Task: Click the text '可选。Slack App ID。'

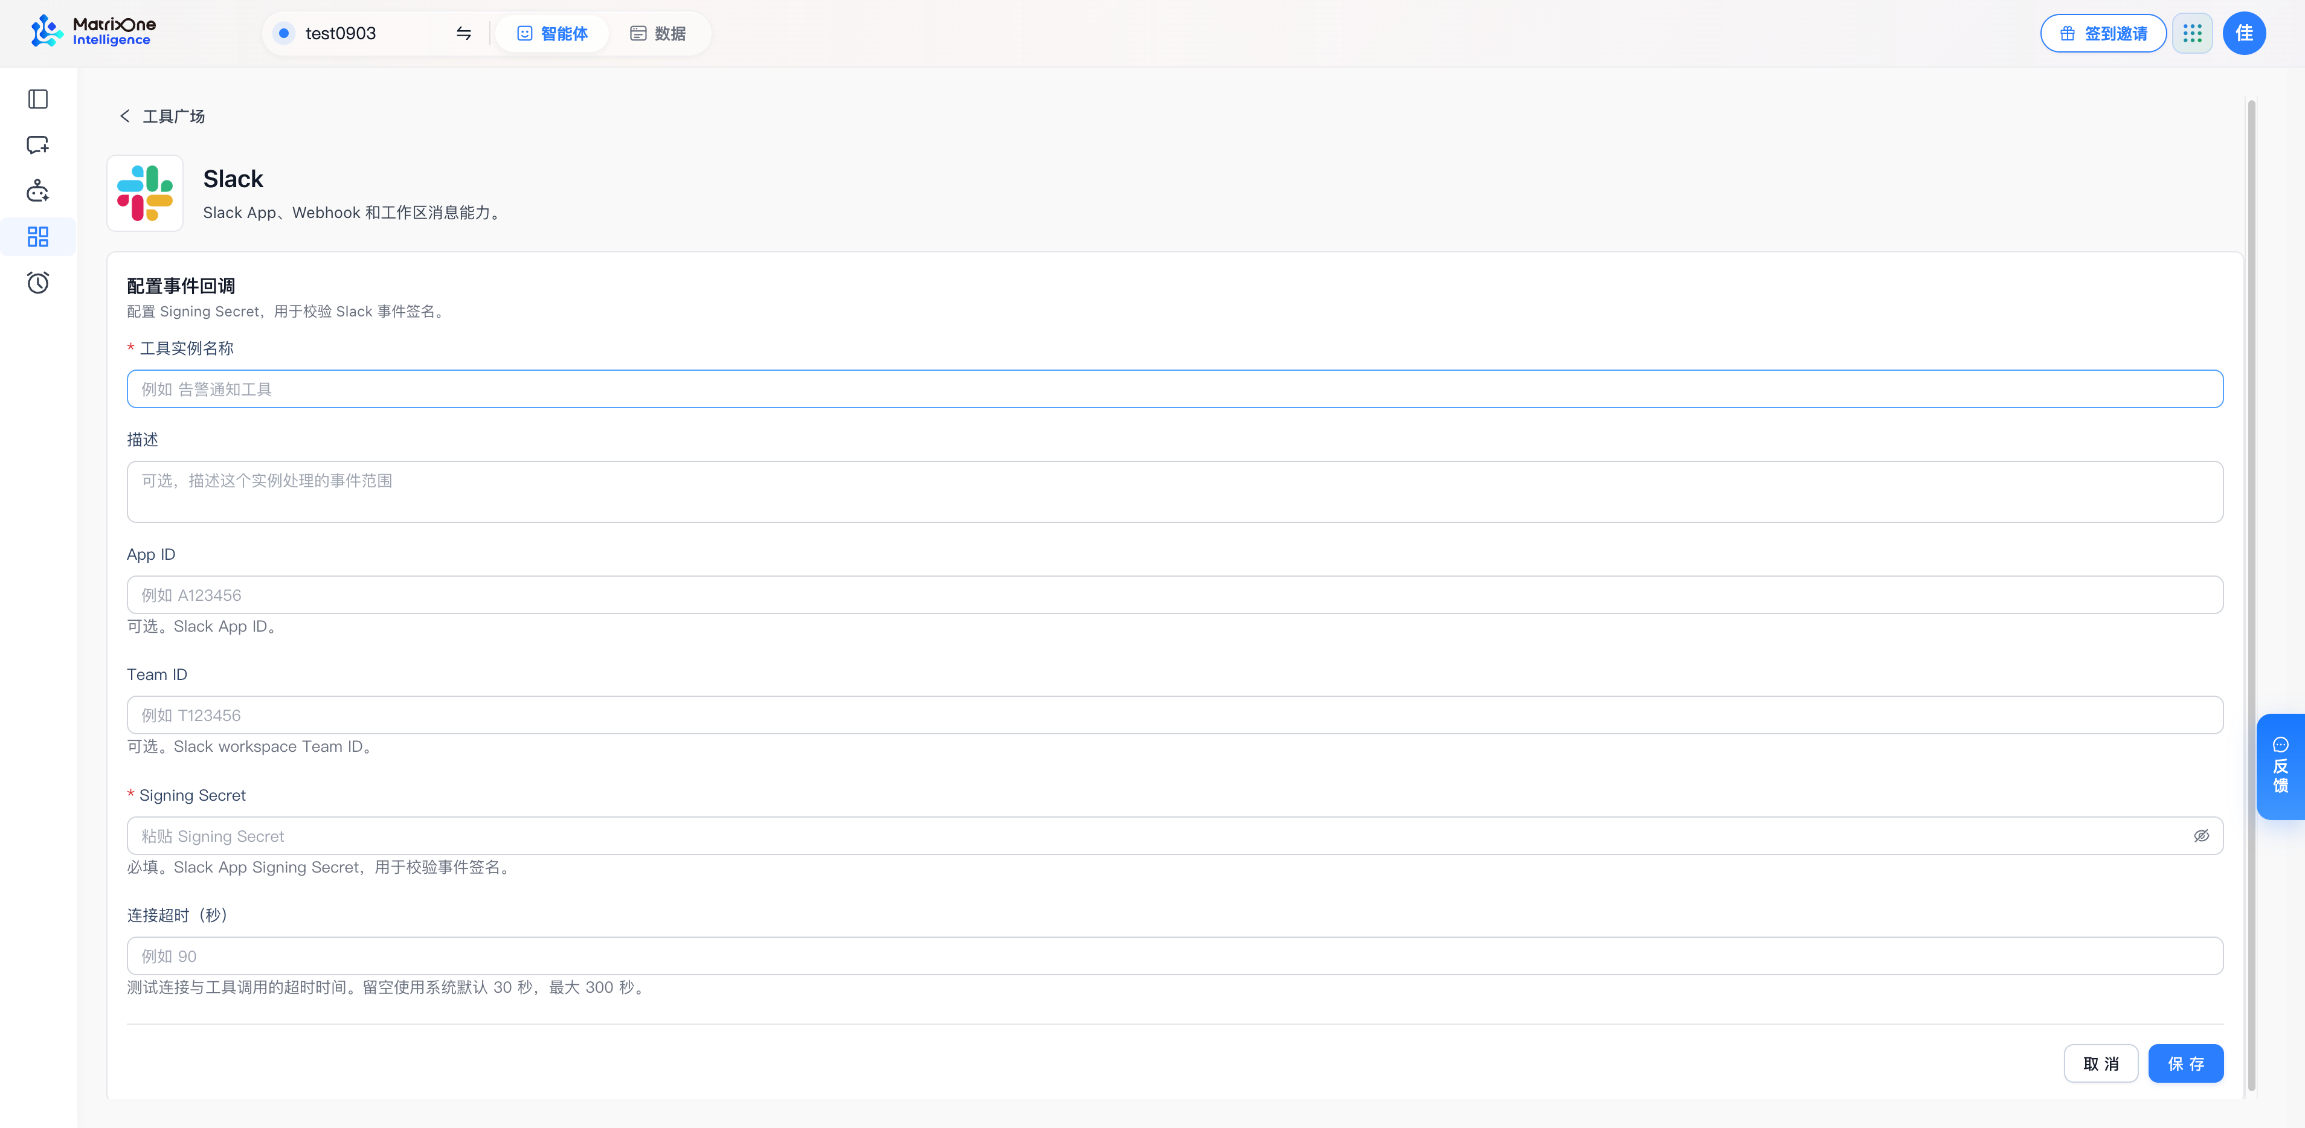Action: pyautogui.click(x=202, y=626)
